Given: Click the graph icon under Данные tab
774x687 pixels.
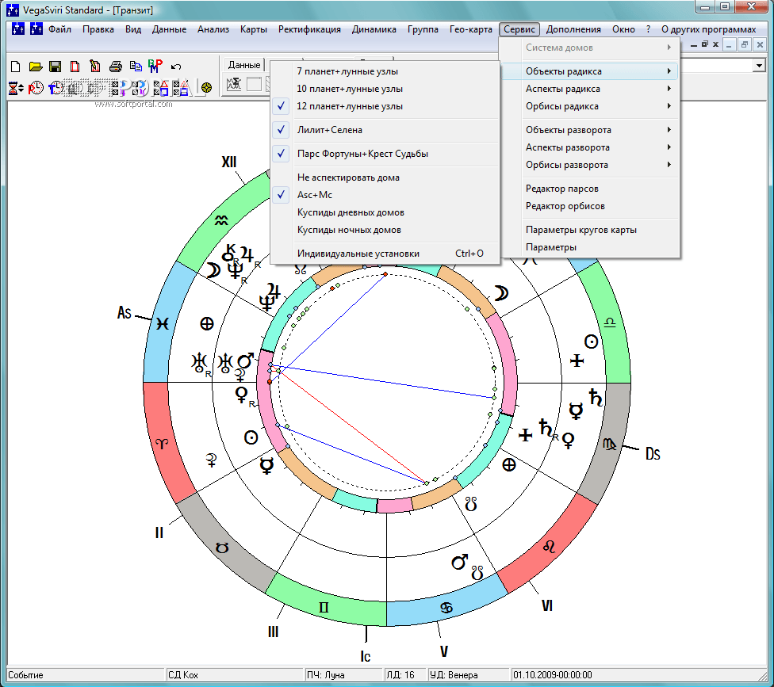Looking at the screenshot, I should (234, 84).
